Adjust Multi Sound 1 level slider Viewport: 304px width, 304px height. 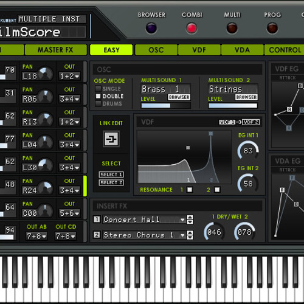point(166,106)
